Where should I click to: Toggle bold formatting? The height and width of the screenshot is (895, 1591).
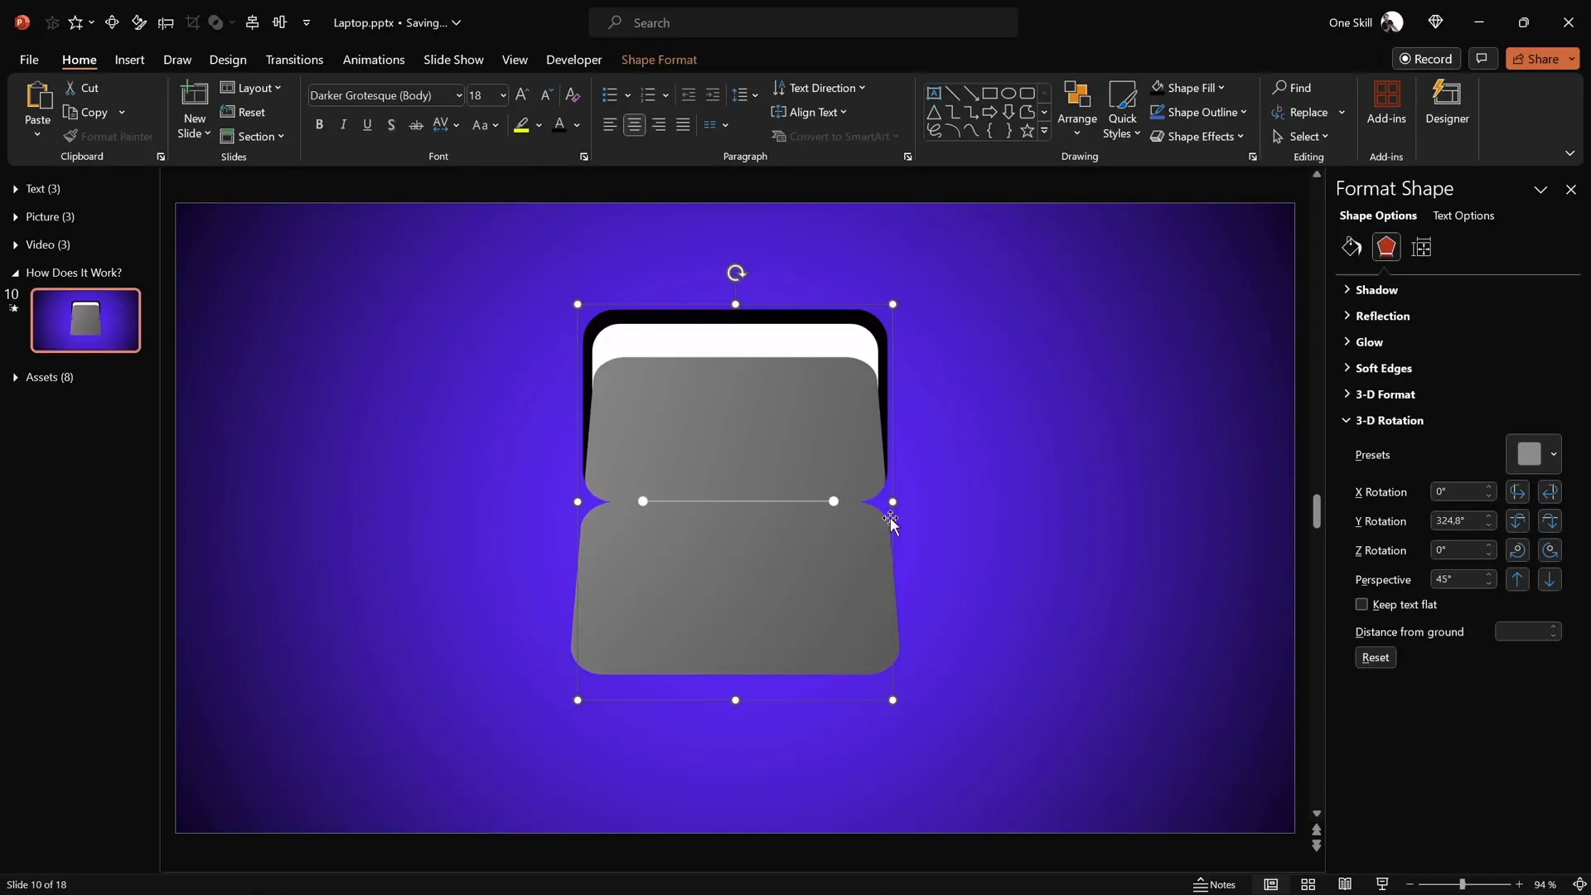[320, 124]
